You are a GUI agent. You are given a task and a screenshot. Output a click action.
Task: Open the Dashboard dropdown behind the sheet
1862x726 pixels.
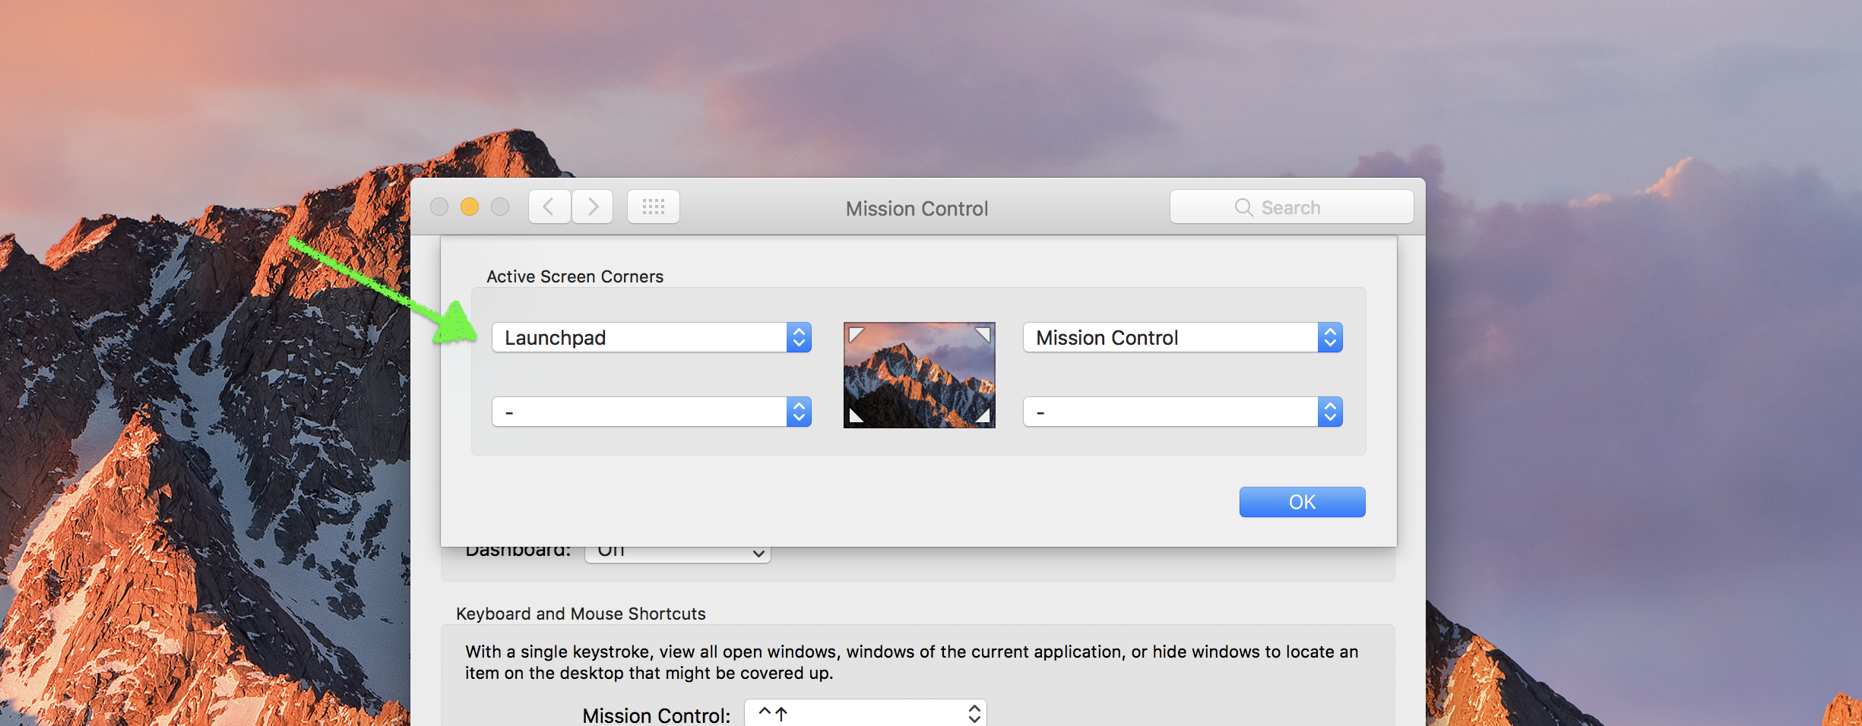coord(677,554)
